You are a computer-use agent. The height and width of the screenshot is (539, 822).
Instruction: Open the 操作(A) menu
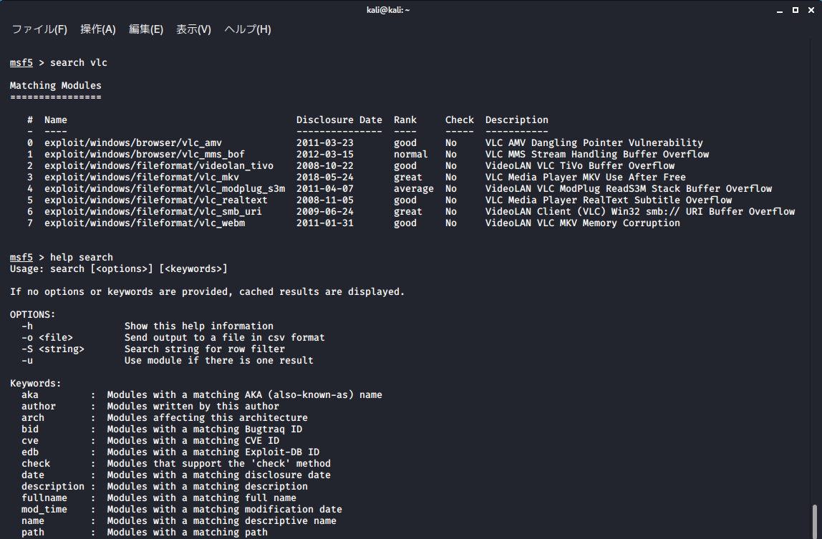click(x=98, y=29)
